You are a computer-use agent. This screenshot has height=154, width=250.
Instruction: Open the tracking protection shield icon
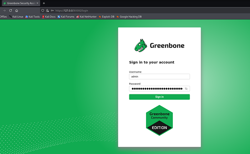tap(42, 10)
